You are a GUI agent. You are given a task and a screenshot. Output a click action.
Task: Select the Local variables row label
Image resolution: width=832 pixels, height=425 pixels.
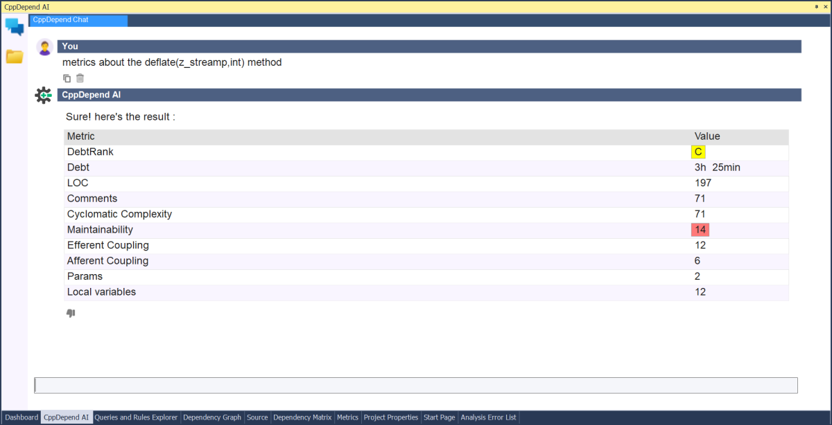pyautogui.click(x=101, y=292)
